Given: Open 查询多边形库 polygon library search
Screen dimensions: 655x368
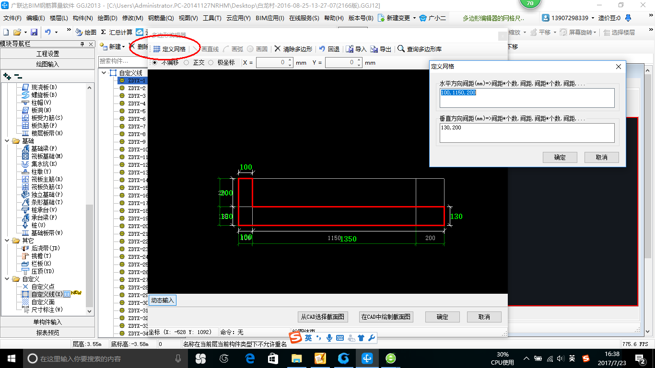Looking at the screenshot, I should [420, 49].
